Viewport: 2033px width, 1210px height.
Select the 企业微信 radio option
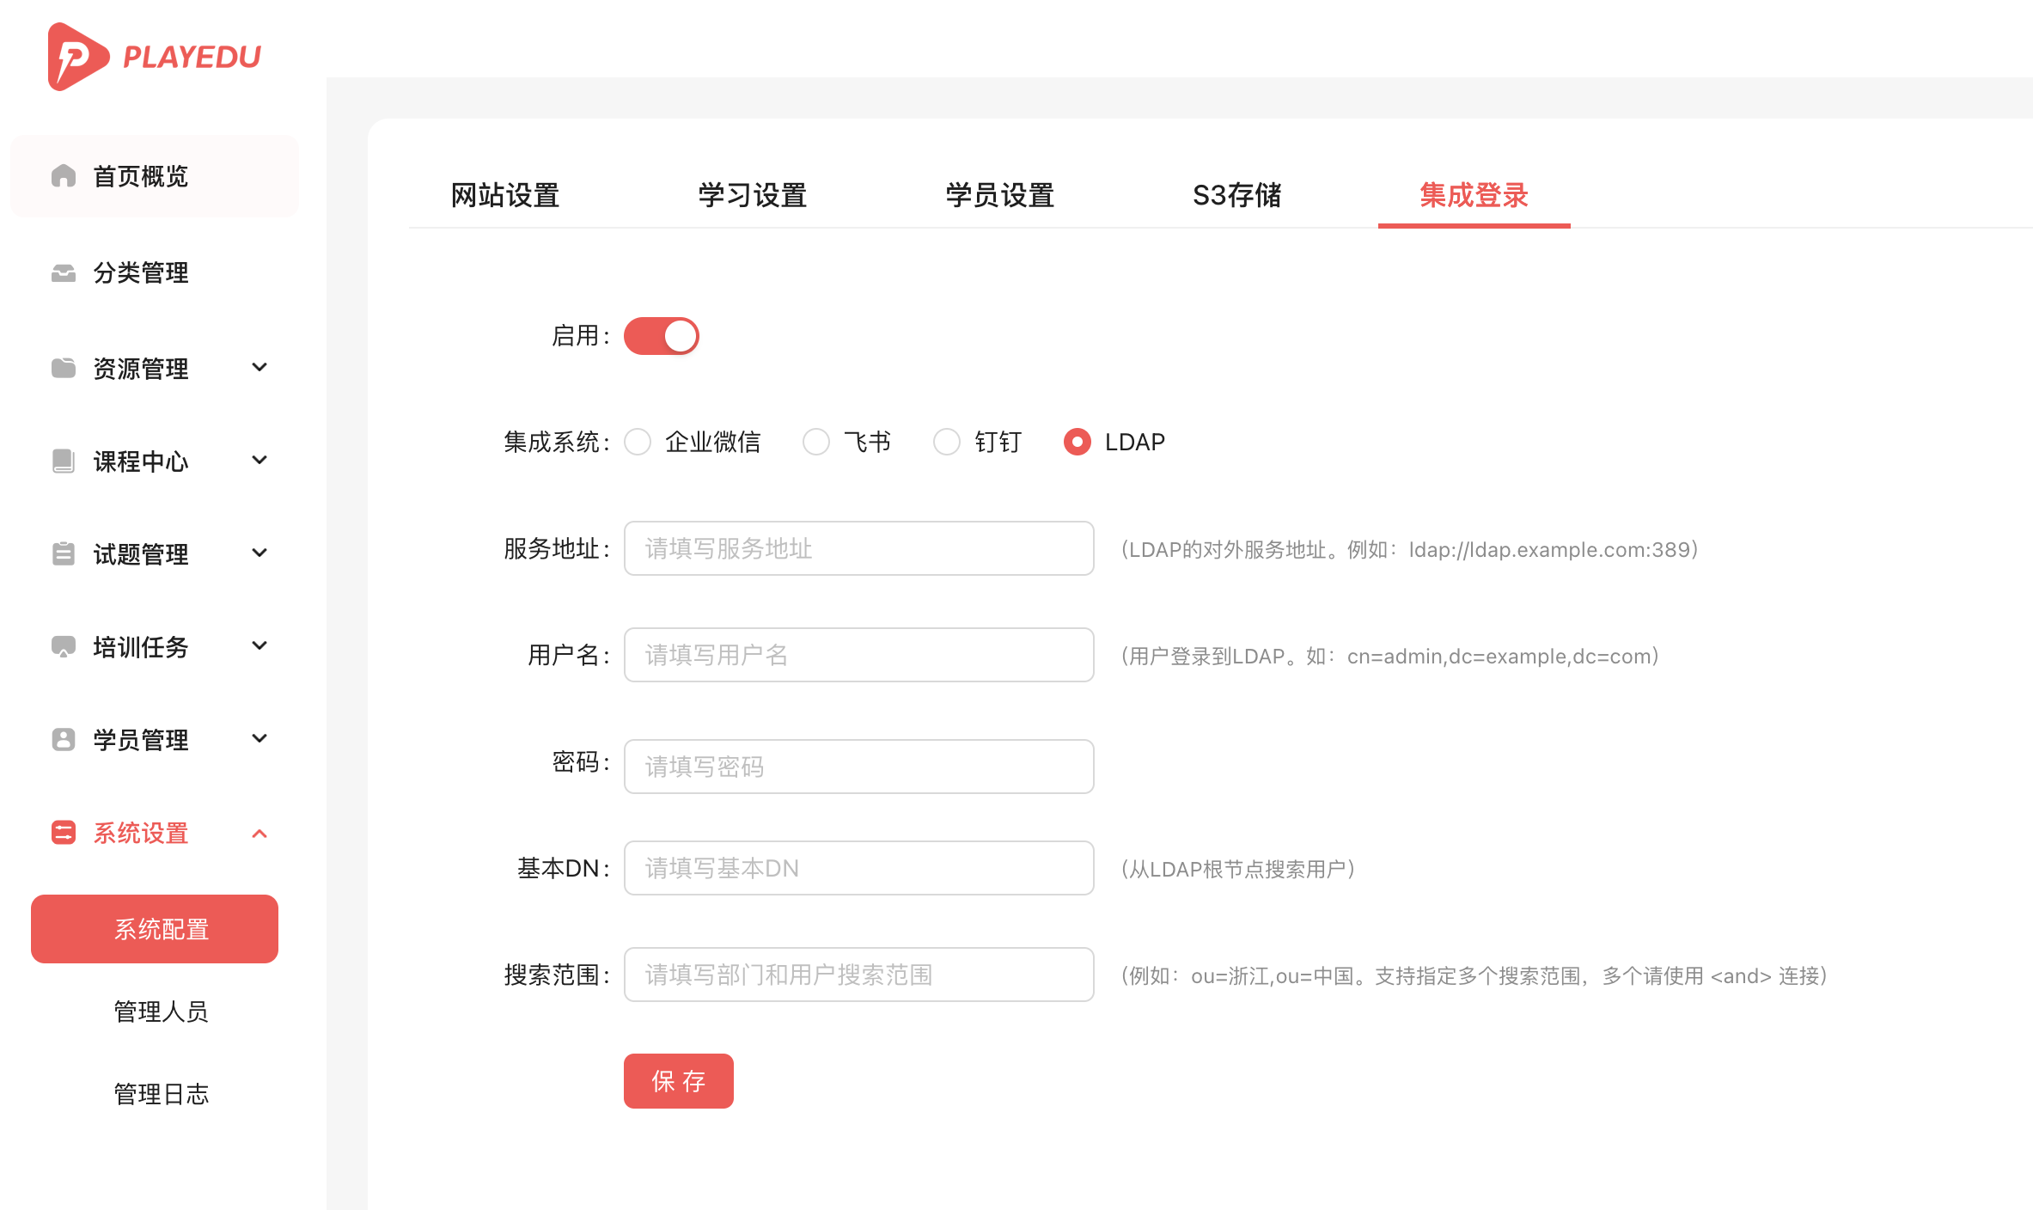click(638, 442)
